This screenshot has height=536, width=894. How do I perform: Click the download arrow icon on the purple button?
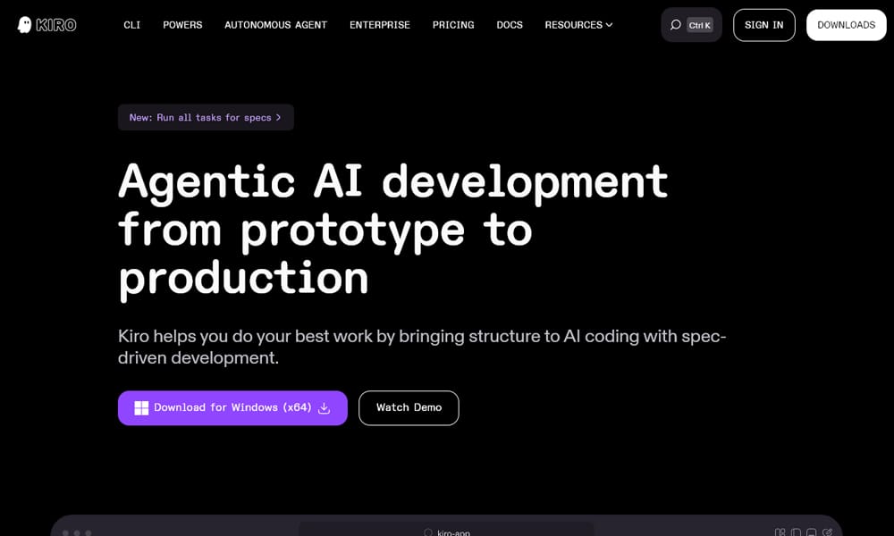(x=325, y=408)
